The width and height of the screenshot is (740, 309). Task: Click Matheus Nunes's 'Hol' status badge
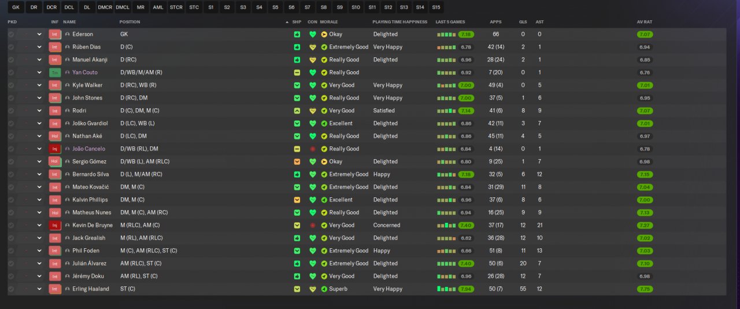click(55, 212)
